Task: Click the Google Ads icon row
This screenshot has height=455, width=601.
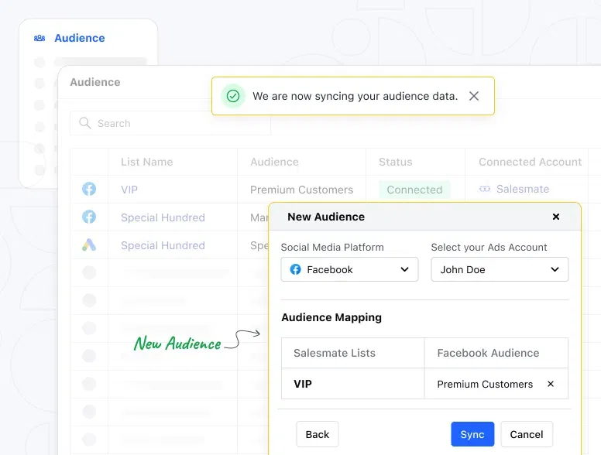Action: (89, 245)
